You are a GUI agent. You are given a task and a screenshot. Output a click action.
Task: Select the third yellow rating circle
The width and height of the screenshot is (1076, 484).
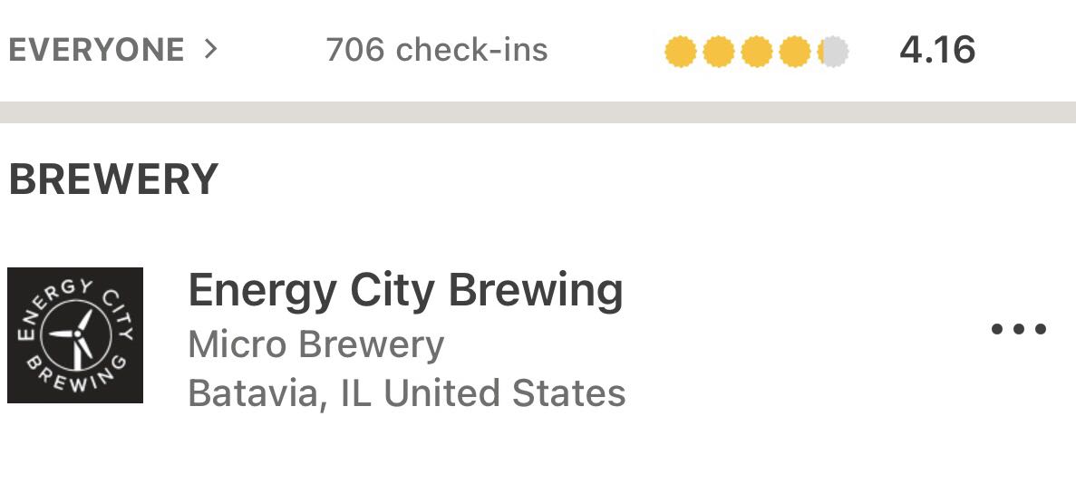[756, 52]
